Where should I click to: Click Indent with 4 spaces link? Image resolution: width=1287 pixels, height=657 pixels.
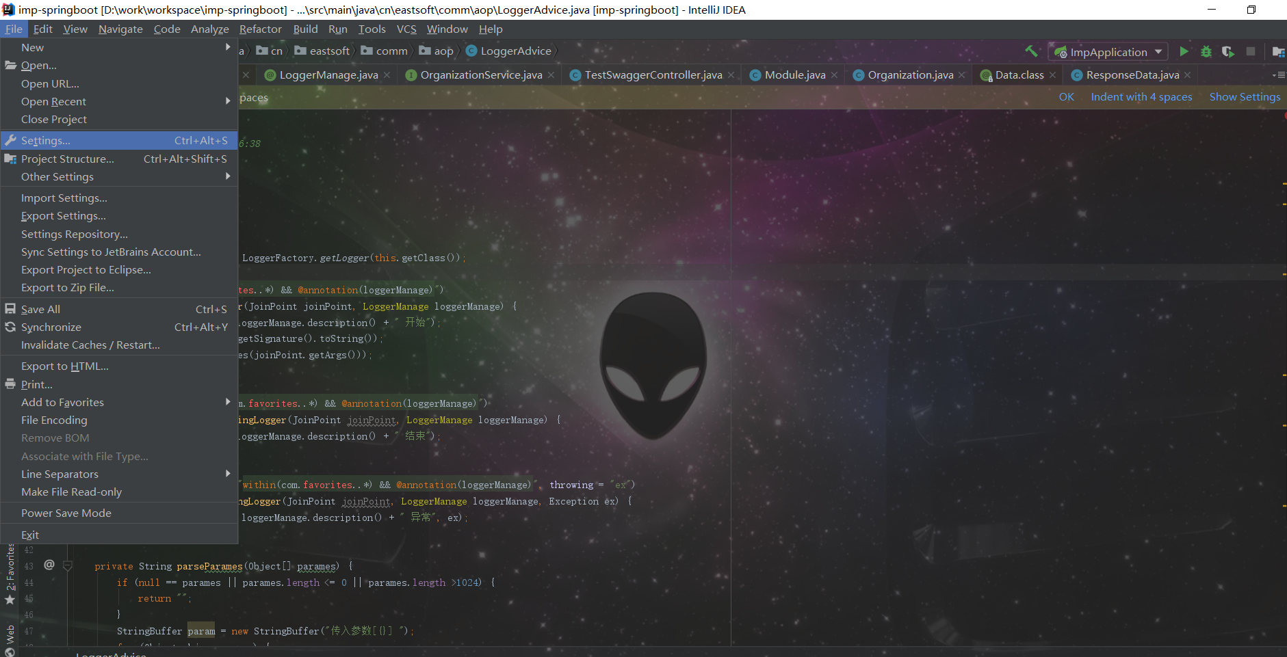pos(1141,97)
